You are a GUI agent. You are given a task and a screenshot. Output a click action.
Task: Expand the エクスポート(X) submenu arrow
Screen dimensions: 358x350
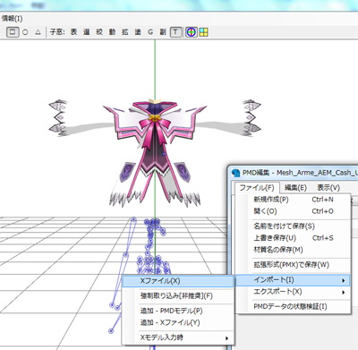tap(344, 292)
